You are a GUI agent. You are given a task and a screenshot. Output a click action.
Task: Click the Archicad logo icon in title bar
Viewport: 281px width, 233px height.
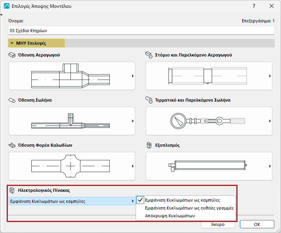7,6
